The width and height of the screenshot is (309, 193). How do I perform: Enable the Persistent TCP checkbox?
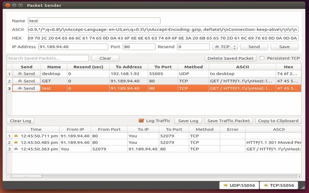tap(262, 58)
